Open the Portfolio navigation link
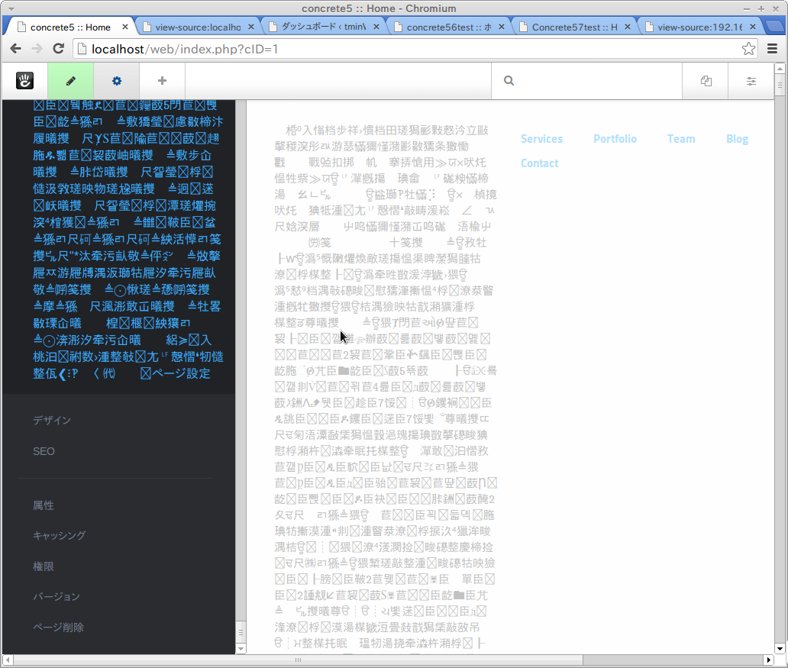 click(x=615, y=139)
